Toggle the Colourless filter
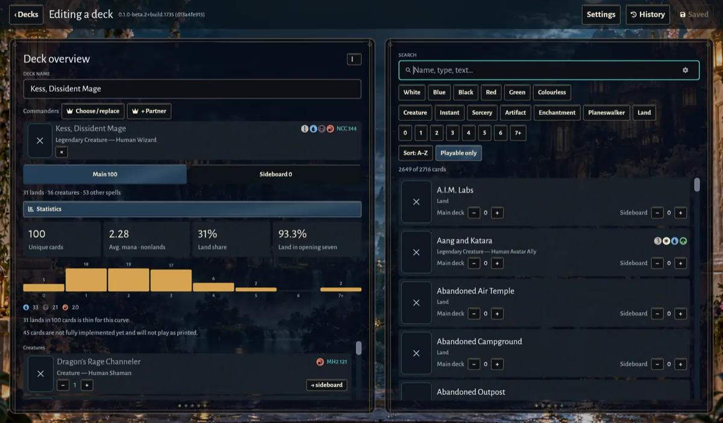 (552, 93)
